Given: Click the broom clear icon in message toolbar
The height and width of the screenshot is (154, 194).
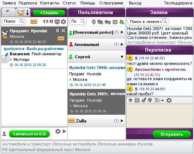Looking at the screenshot, I should coord(144,100).
